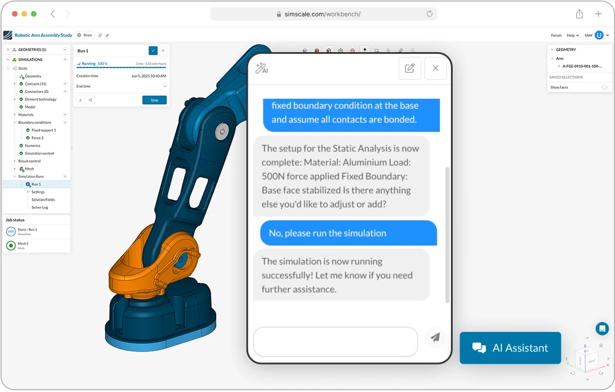This screenshot has height=392, width=615.
Task: Expand the Arm geometry node
Action: (x=552, y=58)
